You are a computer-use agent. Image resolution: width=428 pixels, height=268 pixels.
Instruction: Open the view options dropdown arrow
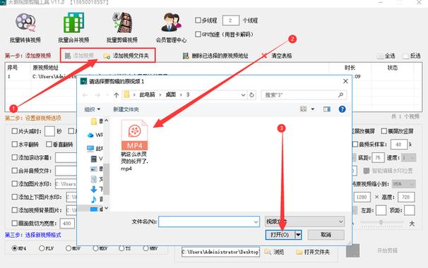tap(313, 109)
